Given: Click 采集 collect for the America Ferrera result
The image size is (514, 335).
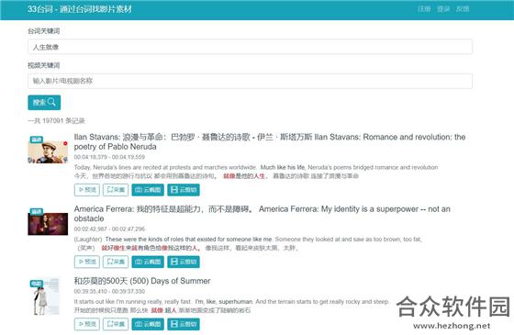Looking at the screenshot, I should click(x=116, y=262).
